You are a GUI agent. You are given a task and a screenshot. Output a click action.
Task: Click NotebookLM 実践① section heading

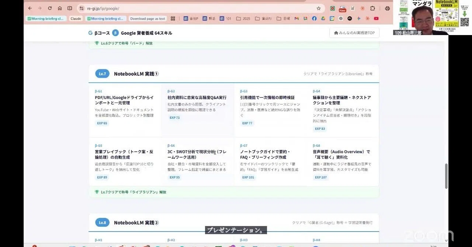[136, 74]
